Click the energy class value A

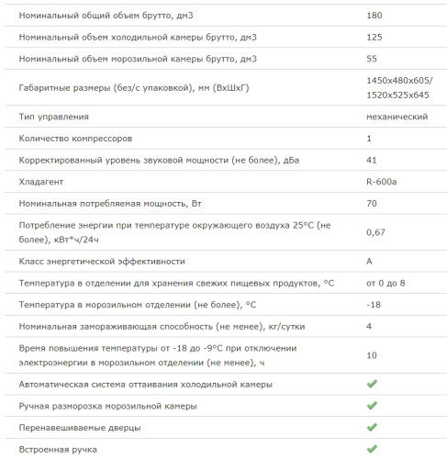click(x=369, y=262)
